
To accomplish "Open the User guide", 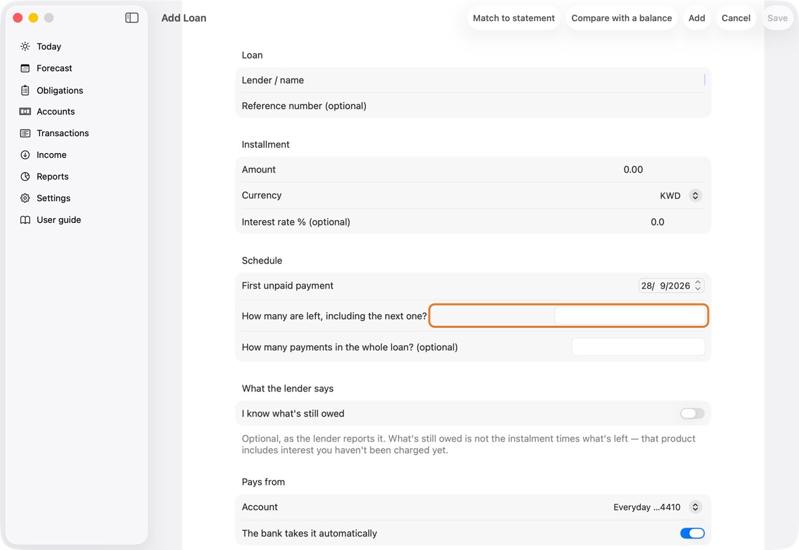I will 59,219.
